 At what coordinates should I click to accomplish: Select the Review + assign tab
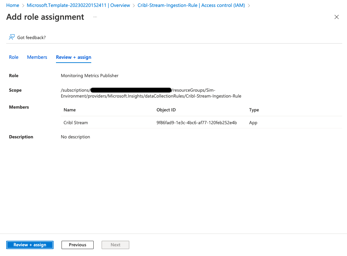[73, 57]
